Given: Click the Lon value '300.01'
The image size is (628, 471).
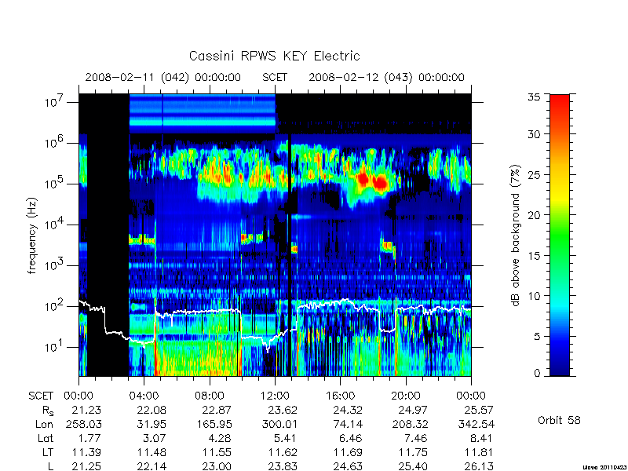Looking at the screenshot, I should click(279, 424).
